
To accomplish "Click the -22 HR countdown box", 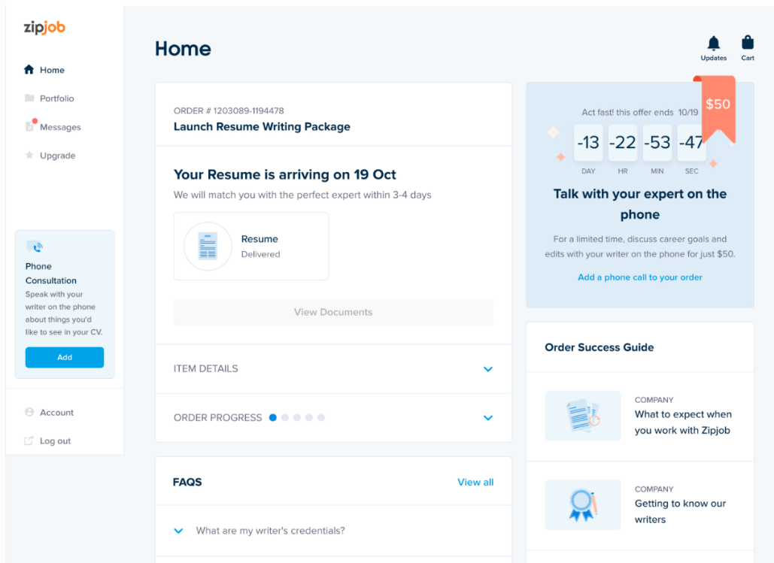I will [623, 143].
